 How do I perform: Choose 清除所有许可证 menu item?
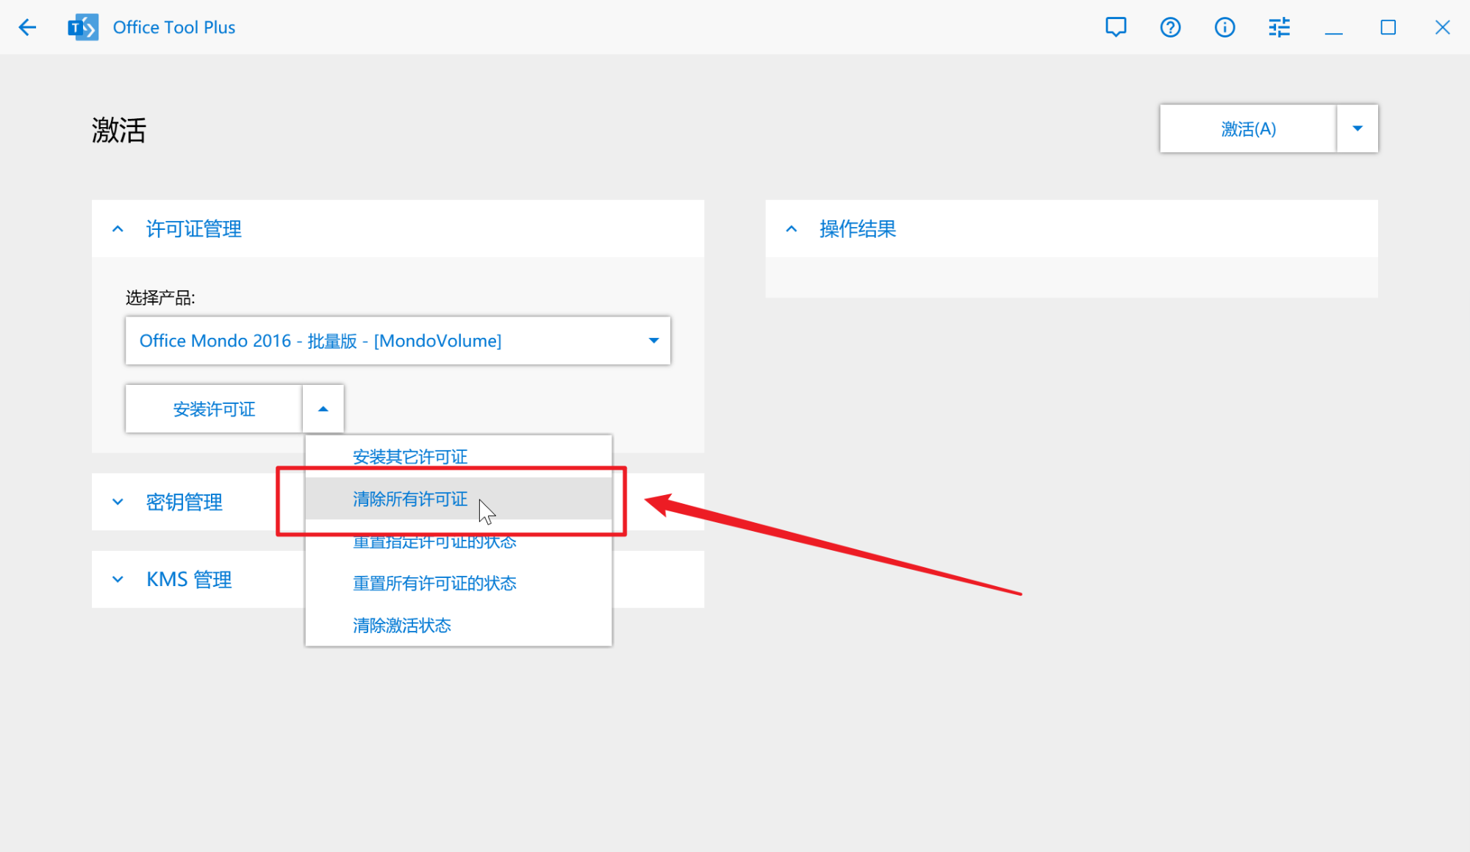point(459,499)
